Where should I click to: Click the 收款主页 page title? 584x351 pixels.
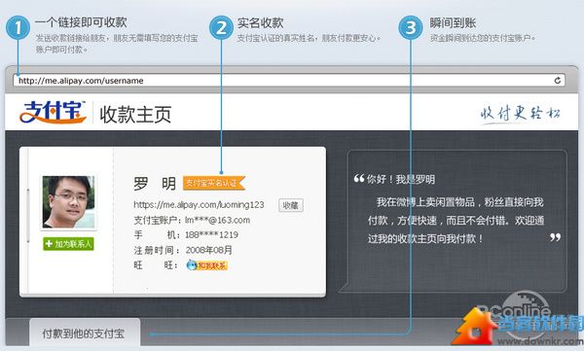(135, 115)
